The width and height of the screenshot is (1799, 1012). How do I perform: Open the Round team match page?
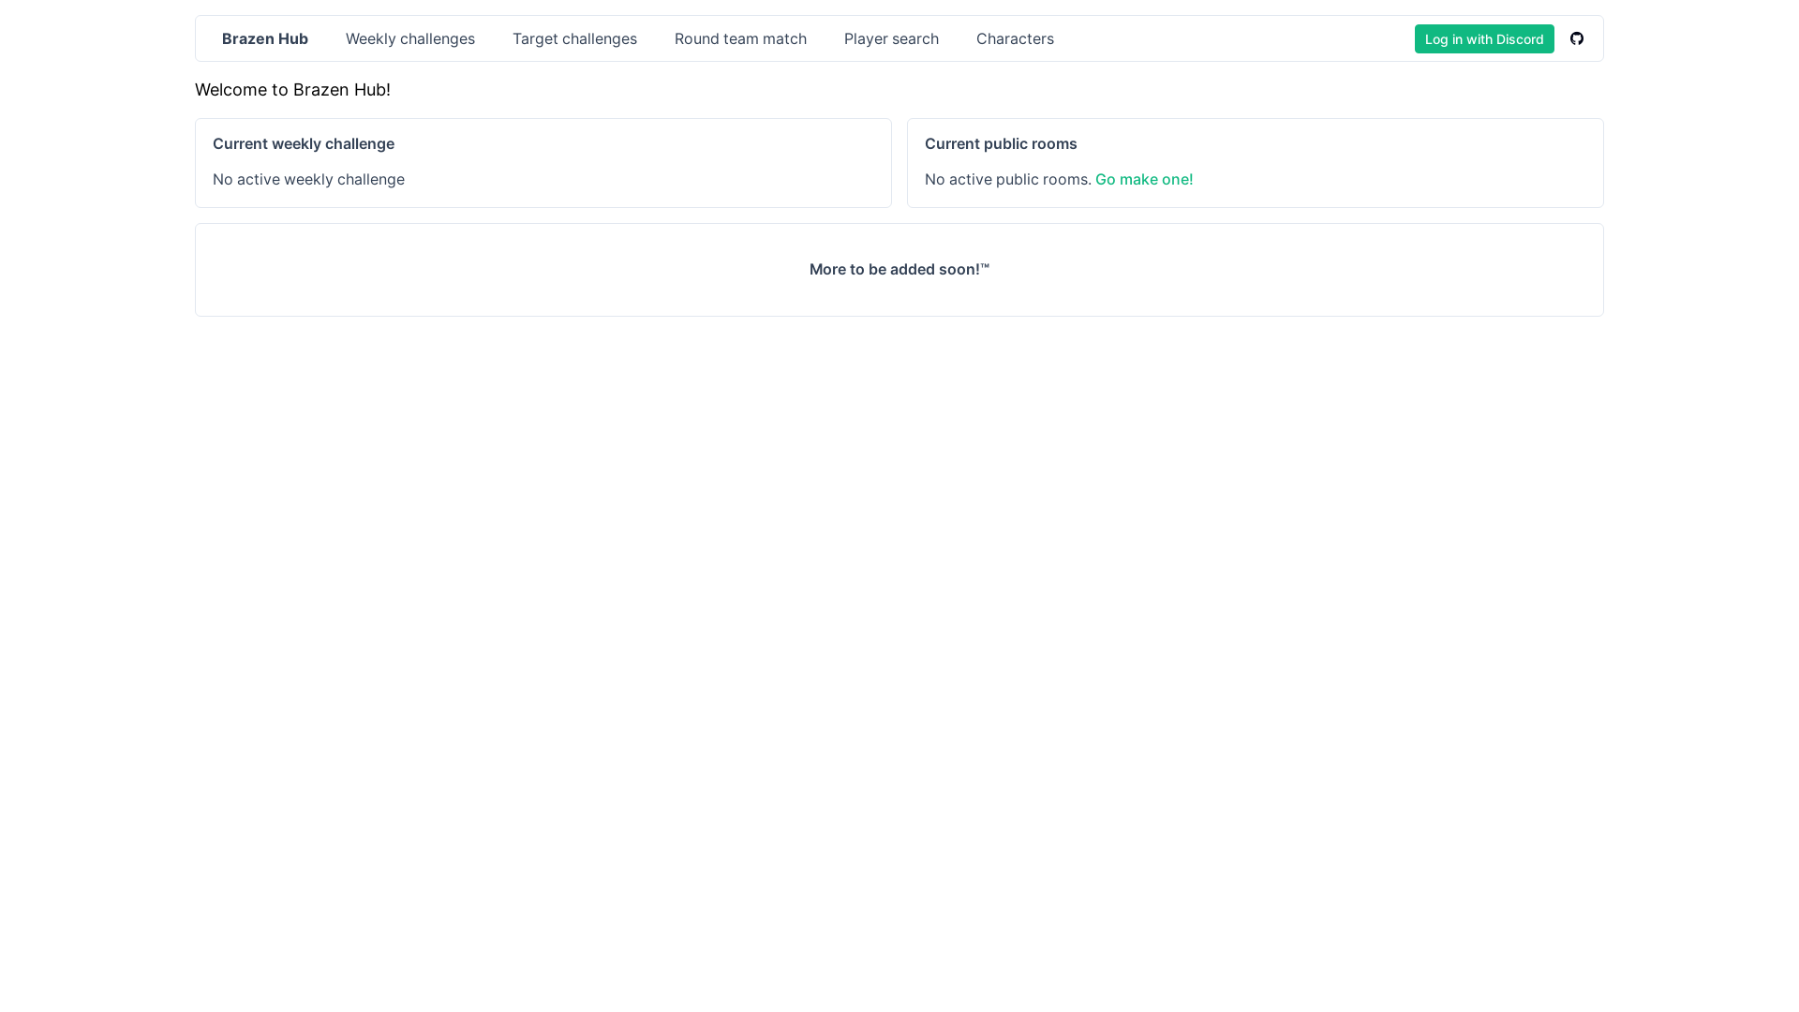click(740, 38)
